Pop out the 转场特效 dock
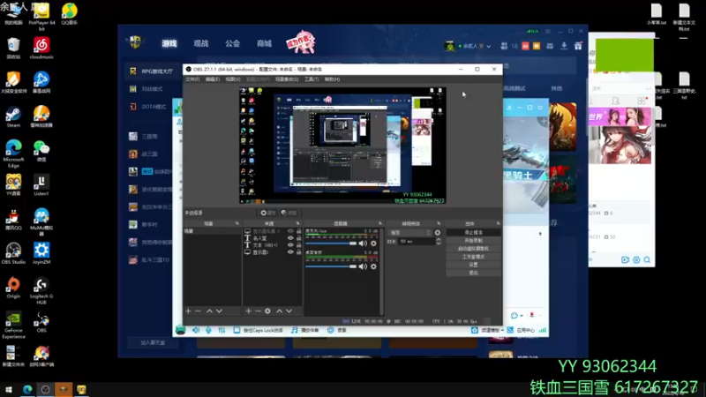706x397 pixels. (x=439, y=223)
